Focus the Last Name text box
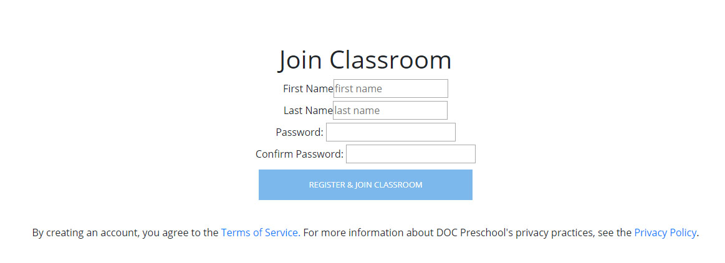The width and height of the screenshot is (725, 263). point(390,110)
